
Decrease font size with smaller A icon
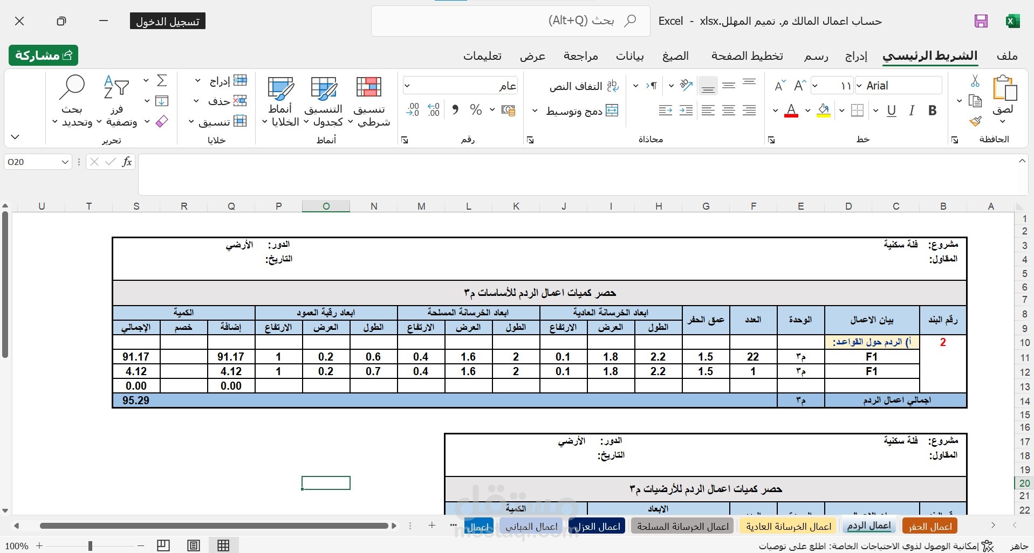779,86
